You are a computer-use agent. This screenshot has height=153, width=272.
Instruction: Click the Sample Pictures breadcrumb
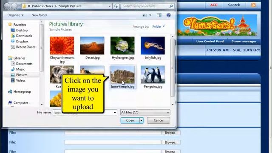[x=70, y=6]
